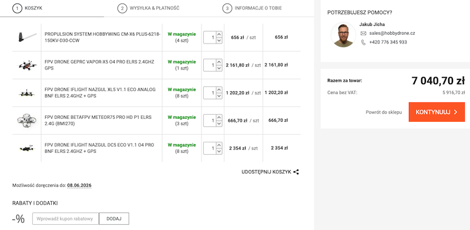Open the Hobbywing propulsion system thumbnail

pyautogui.click(x=27, y=37)
